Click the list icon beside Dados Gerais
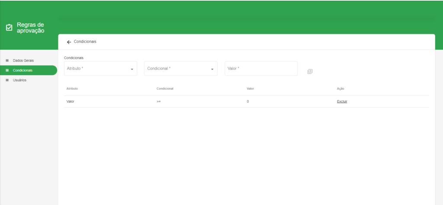 [7, 60]
